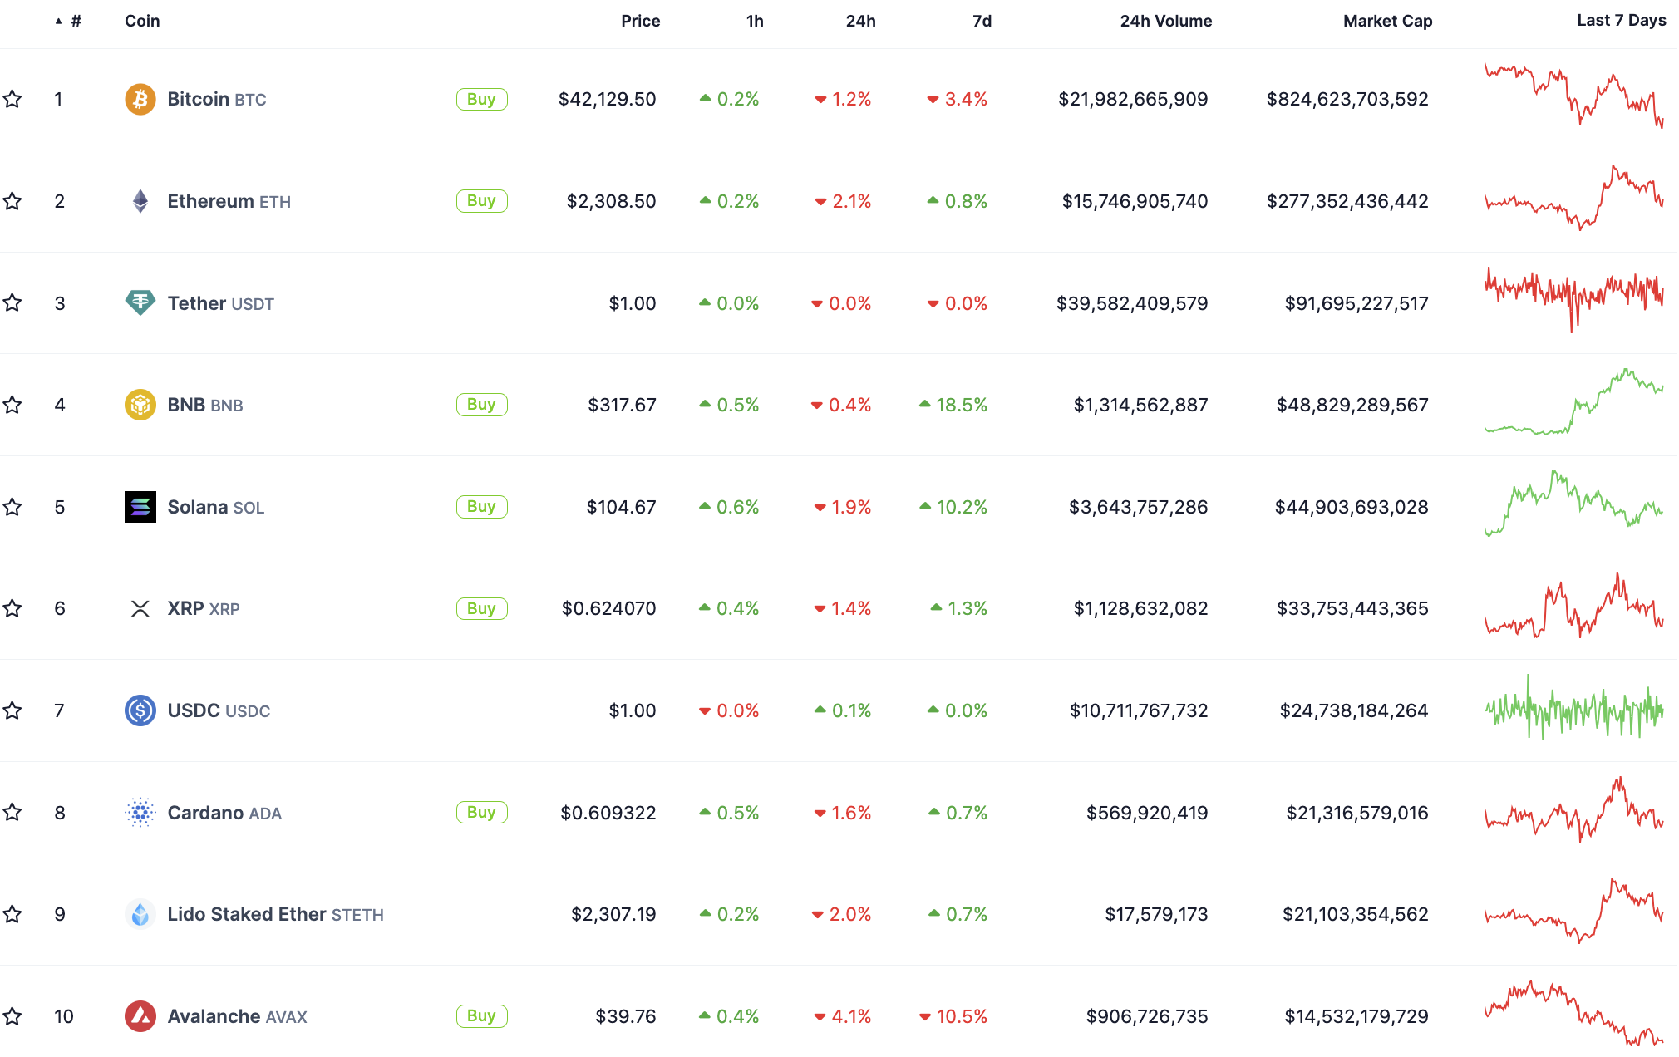Open the Solana SOL coin link
The width and height of the screenshot is (1679, 1057).
click(216, 507)
